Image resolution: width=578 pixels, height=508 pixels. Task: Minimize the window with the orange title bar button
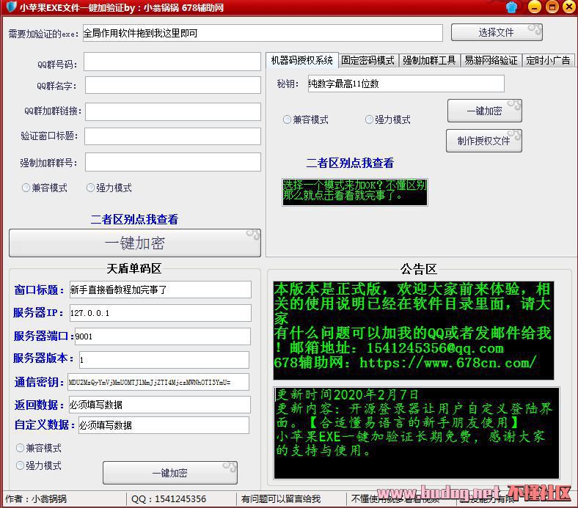point(533,7)
